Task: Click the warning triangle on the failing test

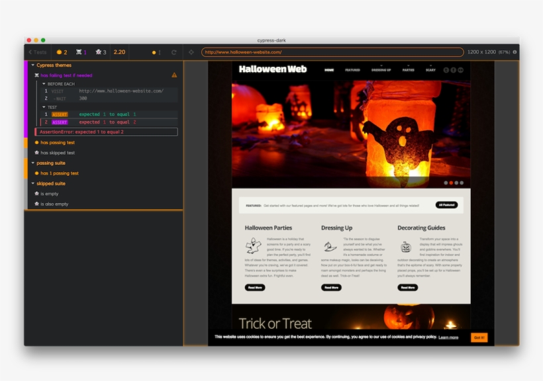Action: click(x=174, y=75)
